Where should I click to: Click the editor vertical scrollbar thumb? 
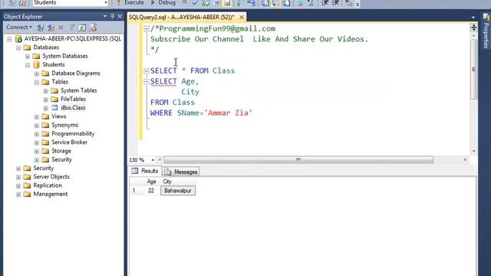[474, 69]
